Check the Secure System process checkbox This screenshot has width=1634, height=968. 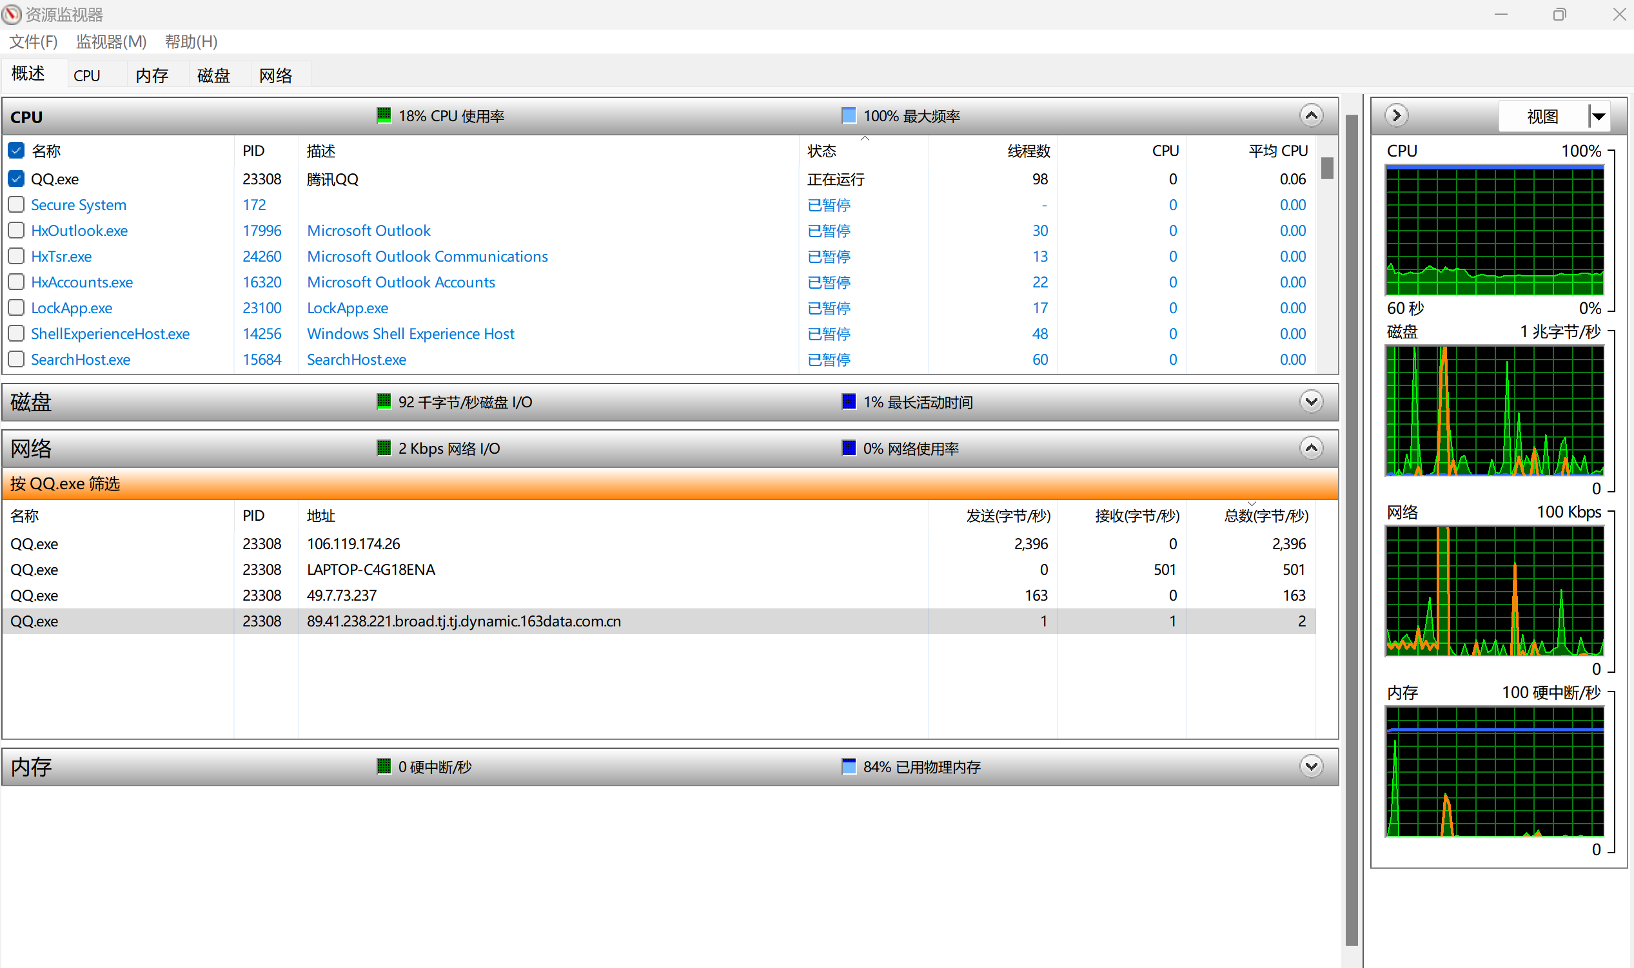click(16, 204)
